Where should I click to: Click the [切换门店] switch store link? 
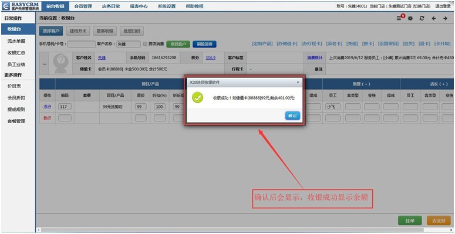click(422, 6)
